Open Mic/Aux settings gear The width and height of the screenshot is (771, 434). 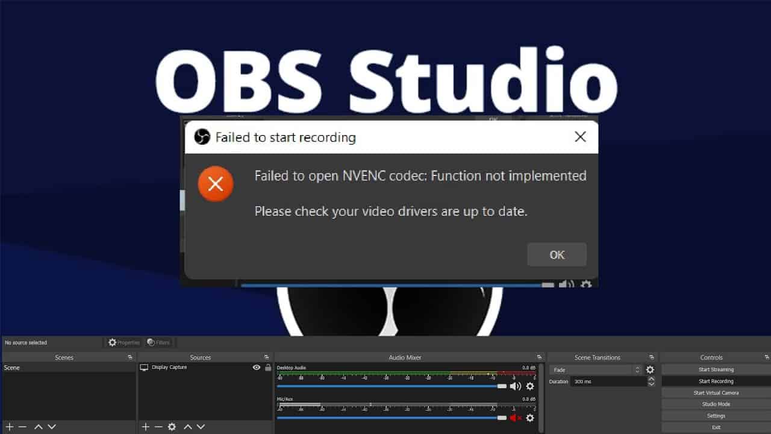click(530, 418)
